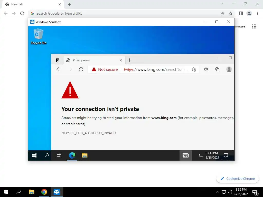Select the Chrome New Tab tab
The height and width of the screenshot is (197, 263).
point(33,4)
